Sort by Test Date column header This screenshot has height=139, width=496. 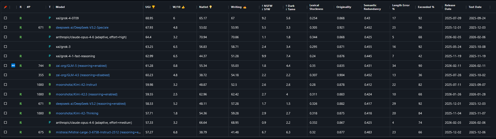pyautogui.click(x=475, y=7)
